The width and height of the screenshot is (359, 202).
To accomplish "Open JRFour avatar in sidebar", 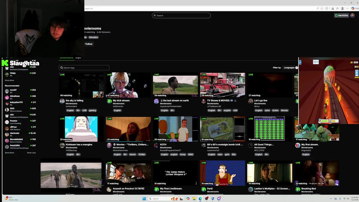I will pyautogui.click(x=7, y=128).
